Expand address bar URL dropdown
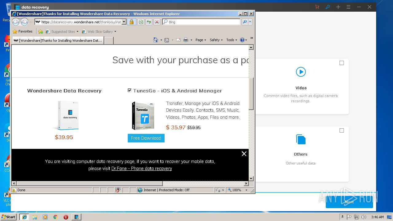Viewport: 393px width, 221px height. click(x=124, y=22)
